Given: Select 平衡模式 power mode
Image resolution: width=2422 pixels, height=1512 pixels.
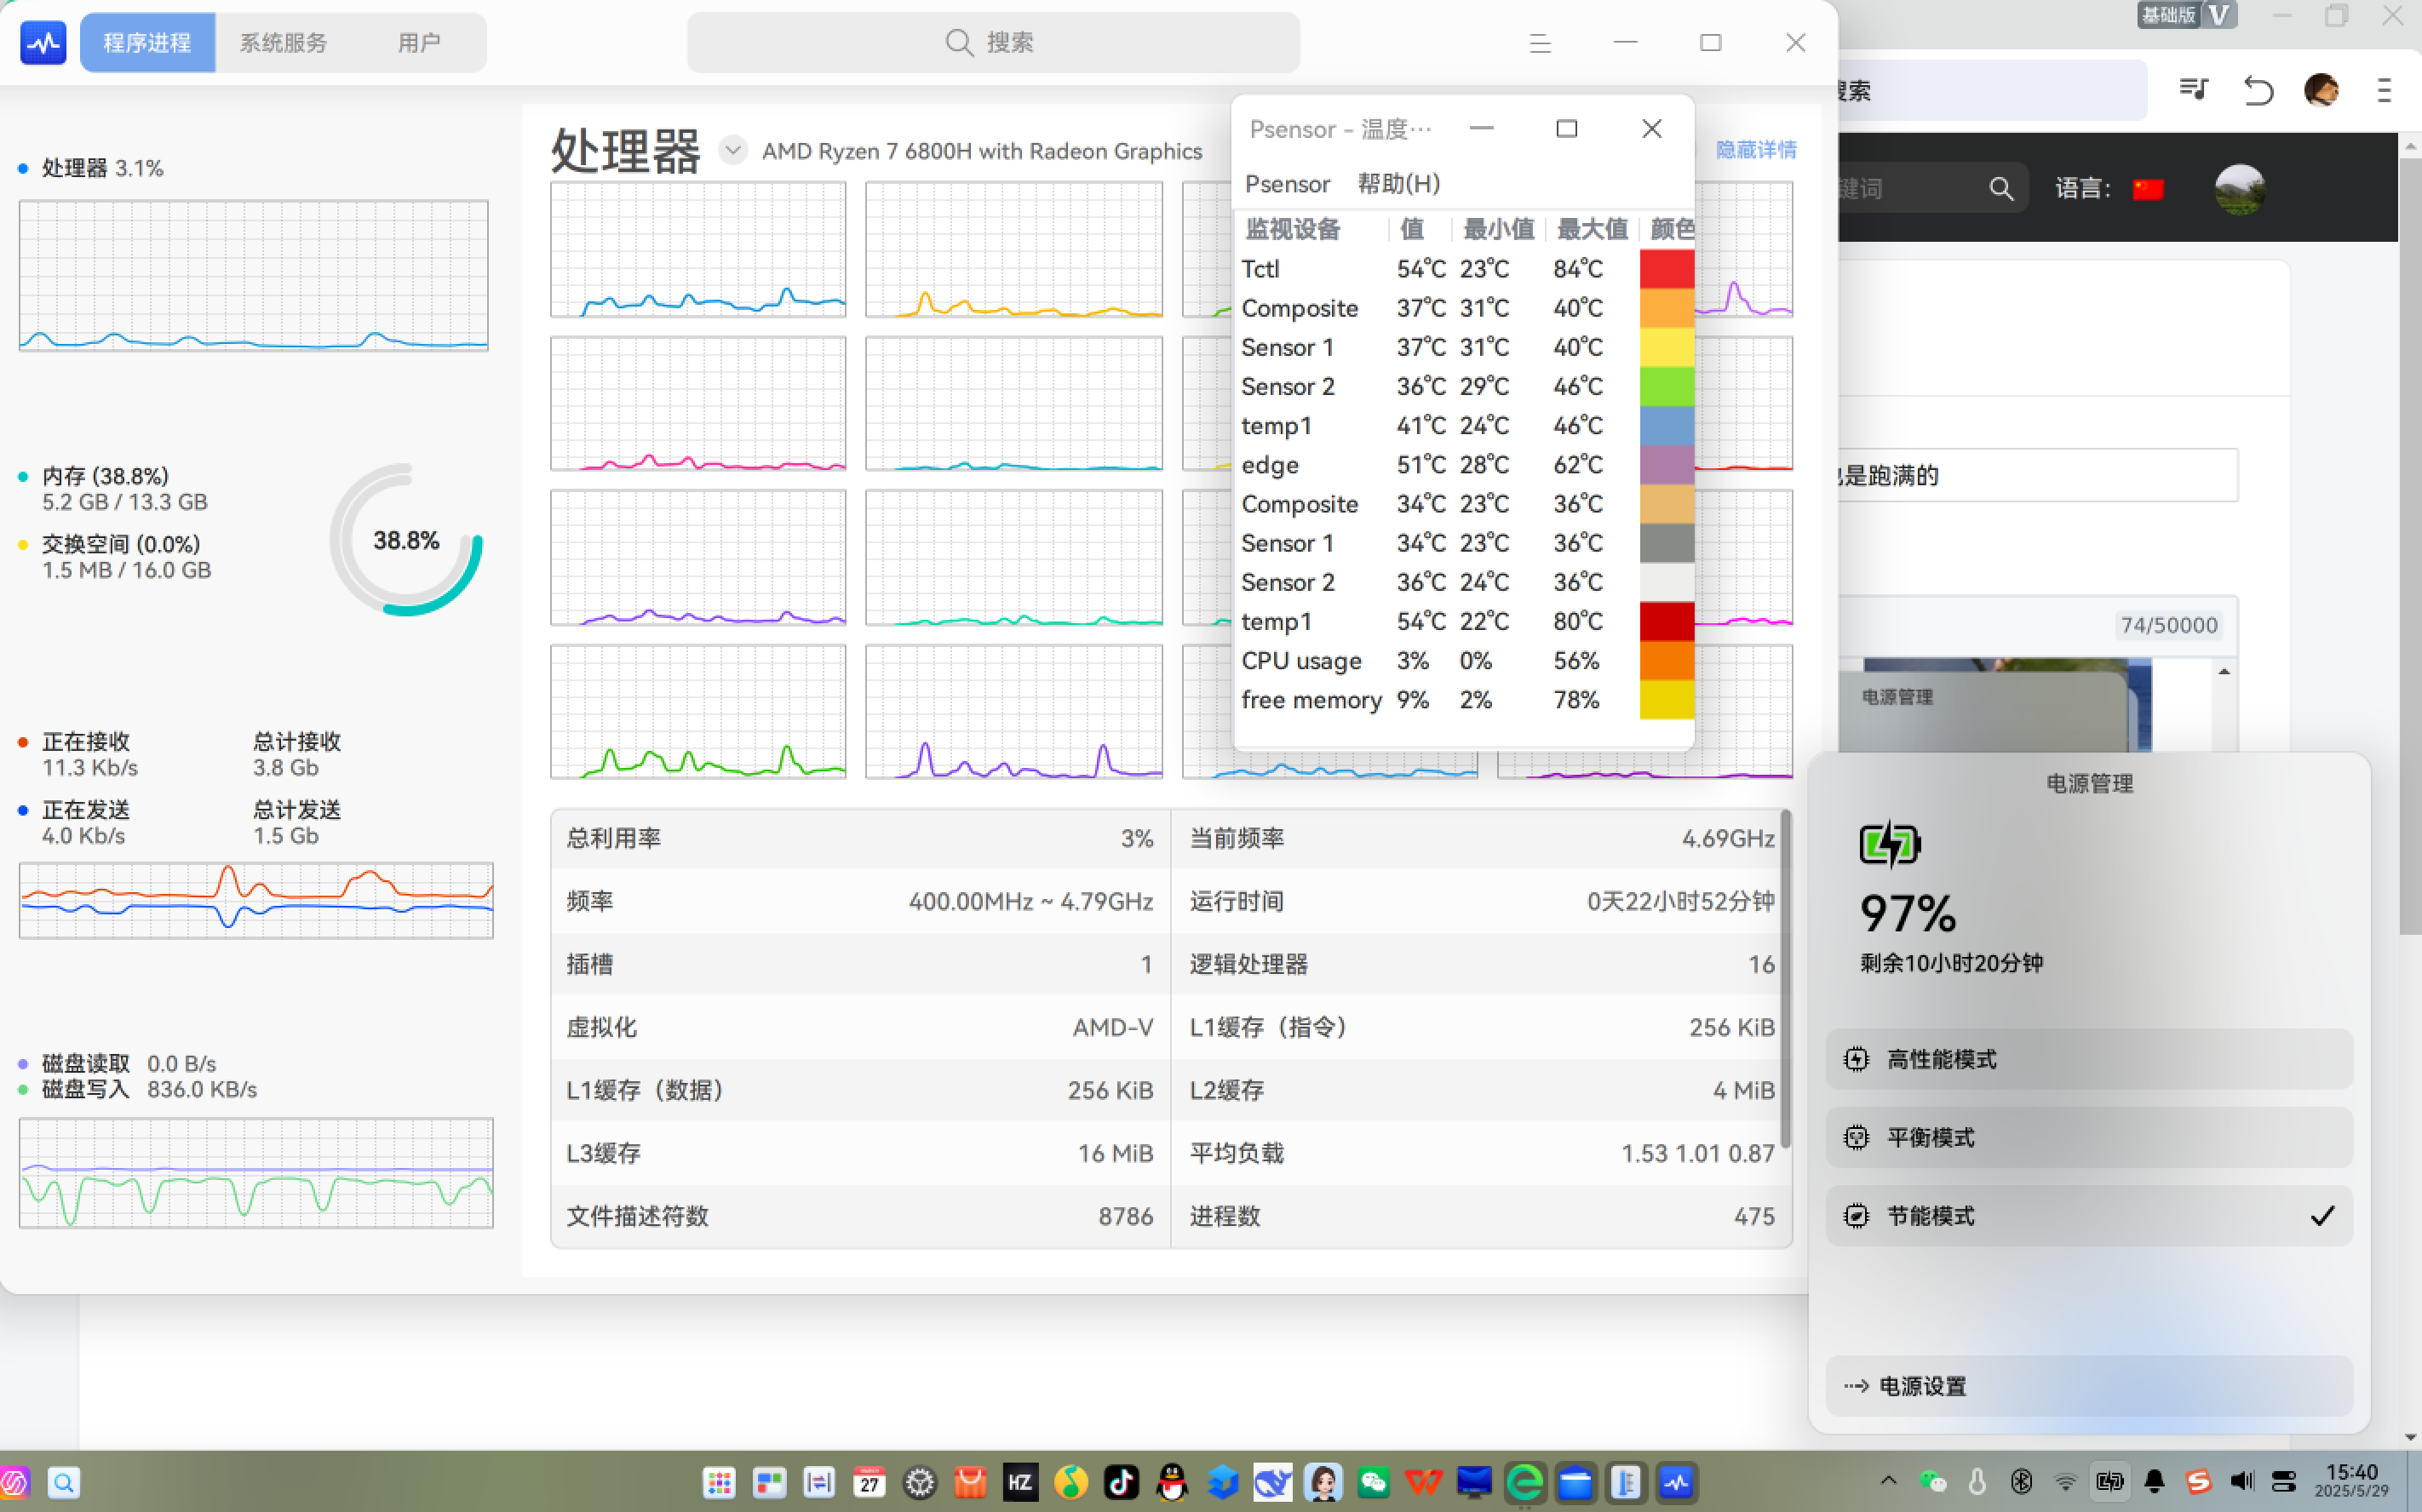Looking at the screenshot, I should point(2089,1137).
